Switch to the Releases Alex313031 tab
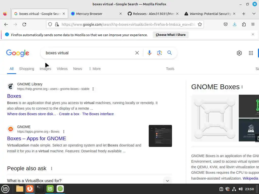 [153, 14]
